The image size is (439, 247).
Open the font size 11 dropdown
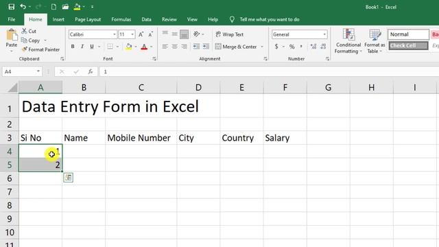132,34
